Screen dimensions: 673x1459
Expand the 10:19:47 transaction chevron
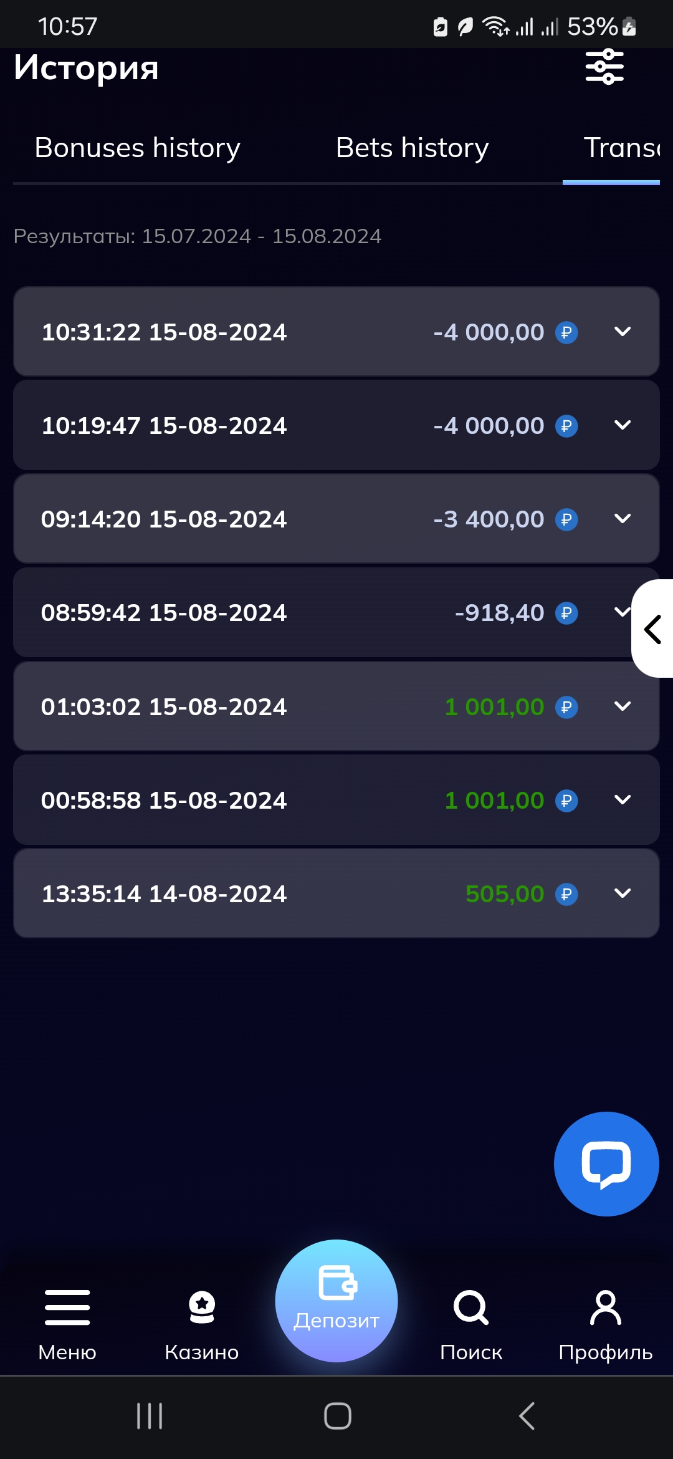[623, 425]
